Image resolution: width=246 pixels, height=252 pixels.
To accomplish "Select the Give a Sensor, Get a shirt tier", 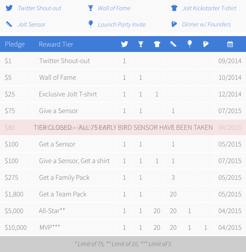I will pyautogui.click(x=74, y=161).
